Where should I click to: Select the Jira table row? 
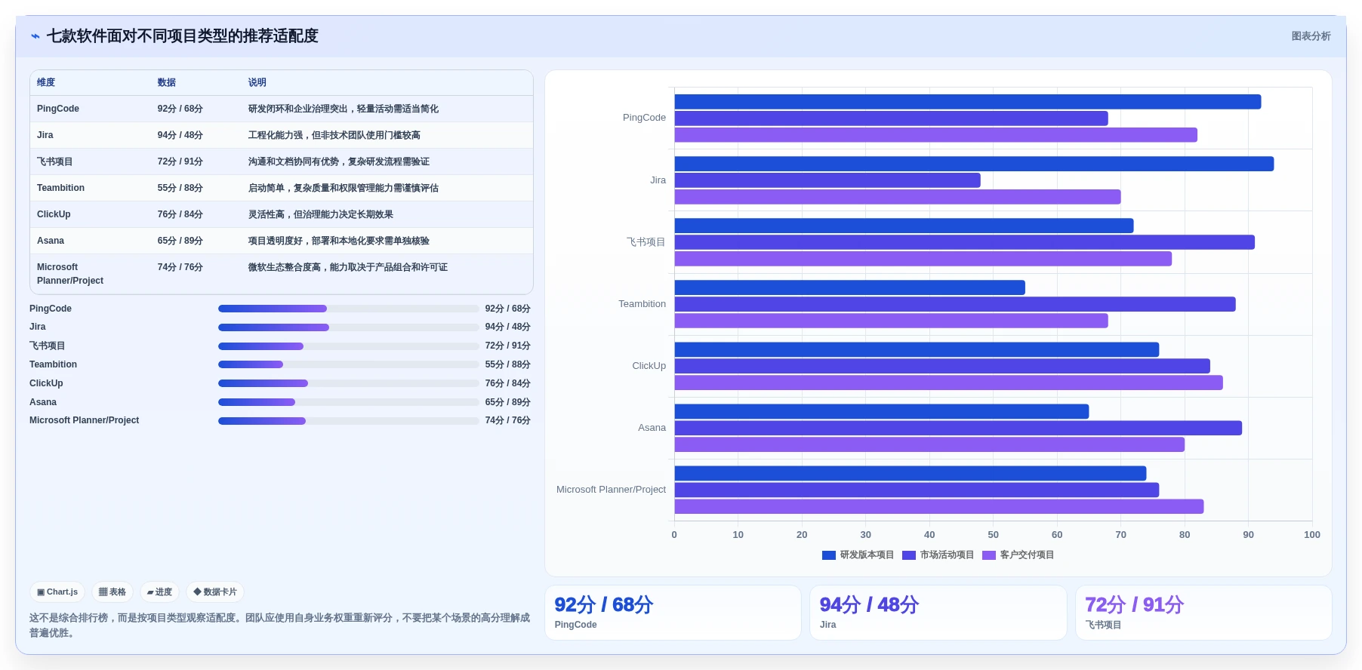pos(282,135)
